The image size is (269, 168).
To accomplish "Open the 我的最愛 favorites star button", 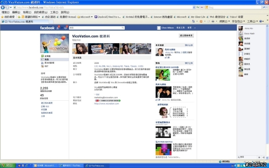I will 8,17.
